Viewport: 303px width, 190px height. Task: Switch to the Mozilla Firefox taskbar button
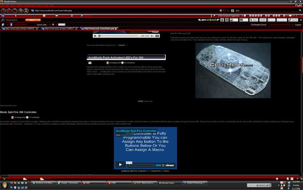tap(170, 183)
